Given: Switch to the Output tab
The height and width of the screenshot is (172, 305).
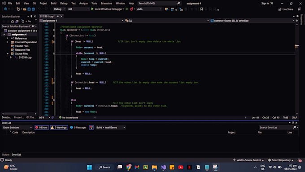Looking at the screenshot, I should (6, 154).
